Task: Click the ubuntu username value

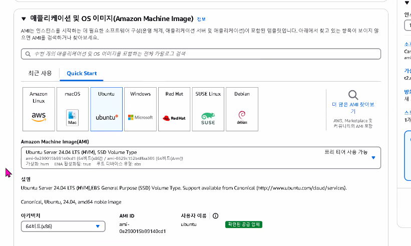Action: pyautogui.click(x=188, y=224)
